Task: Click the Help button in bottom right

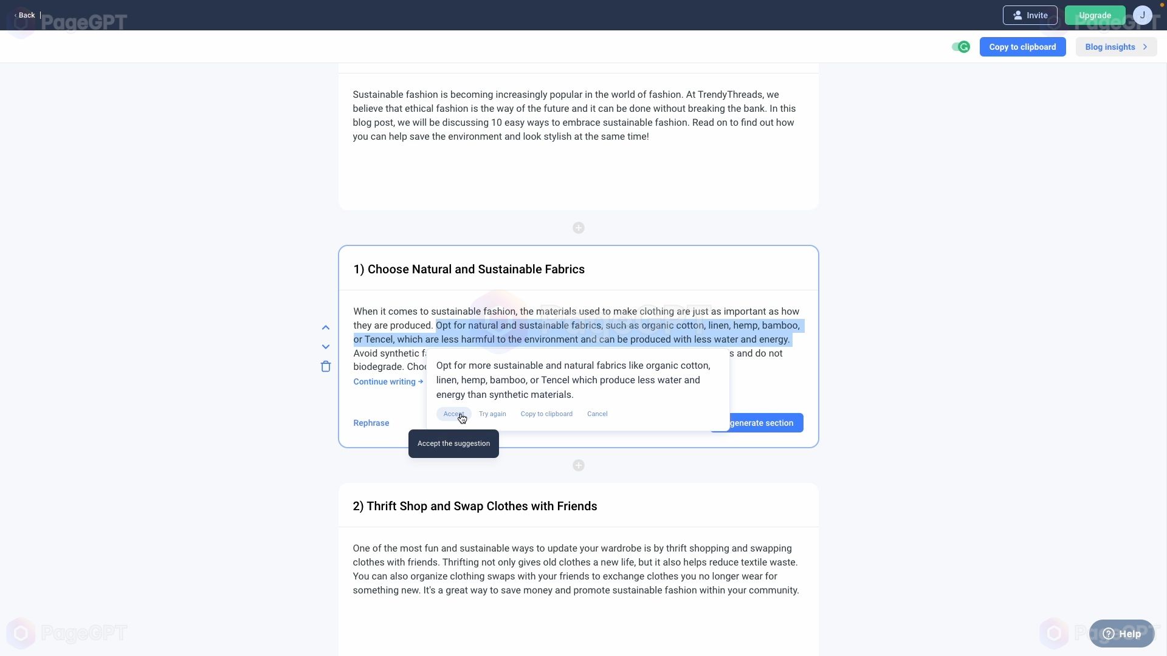Action: coord(1121,634)
